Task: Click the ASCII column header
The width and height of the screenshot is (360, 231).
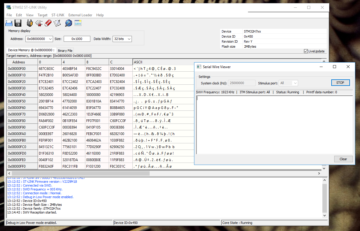Action: (x=163, y=62)
